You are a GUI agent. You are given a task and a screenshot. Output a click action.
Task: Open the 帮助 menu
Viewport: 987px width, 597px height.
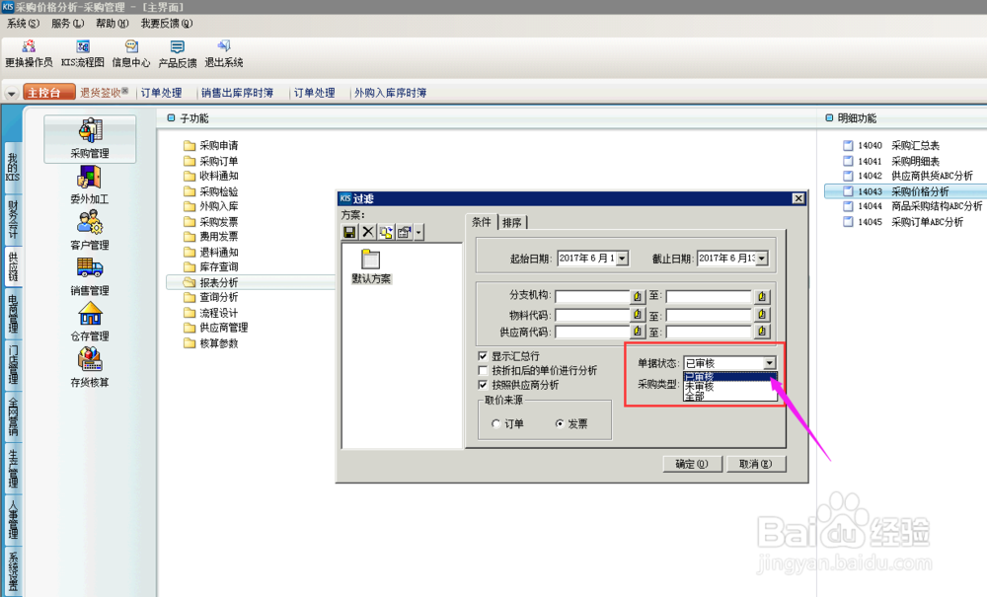coord(113,24)
